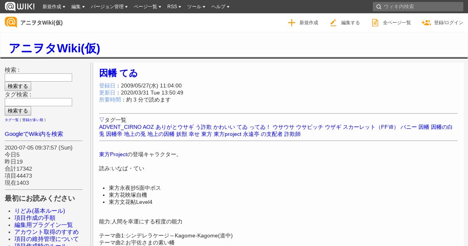Click 東方文花帖Level4 list item

pos(131,202)
